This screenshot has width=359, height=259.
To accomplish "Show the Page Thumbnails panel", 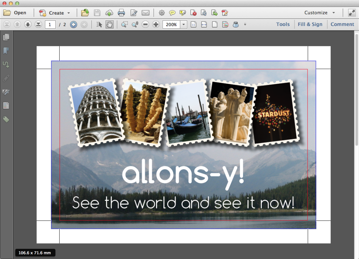I will click(6, 37).
